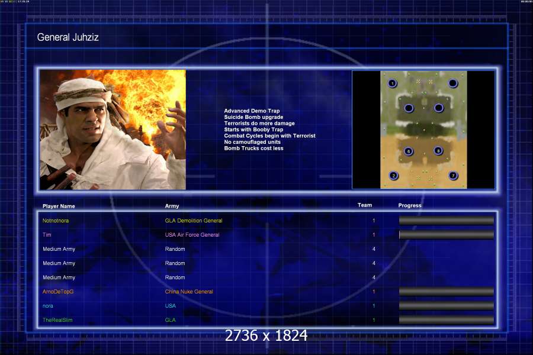
Task: Click General Juhziz's portrait image
Action: [x=113, y=130]
